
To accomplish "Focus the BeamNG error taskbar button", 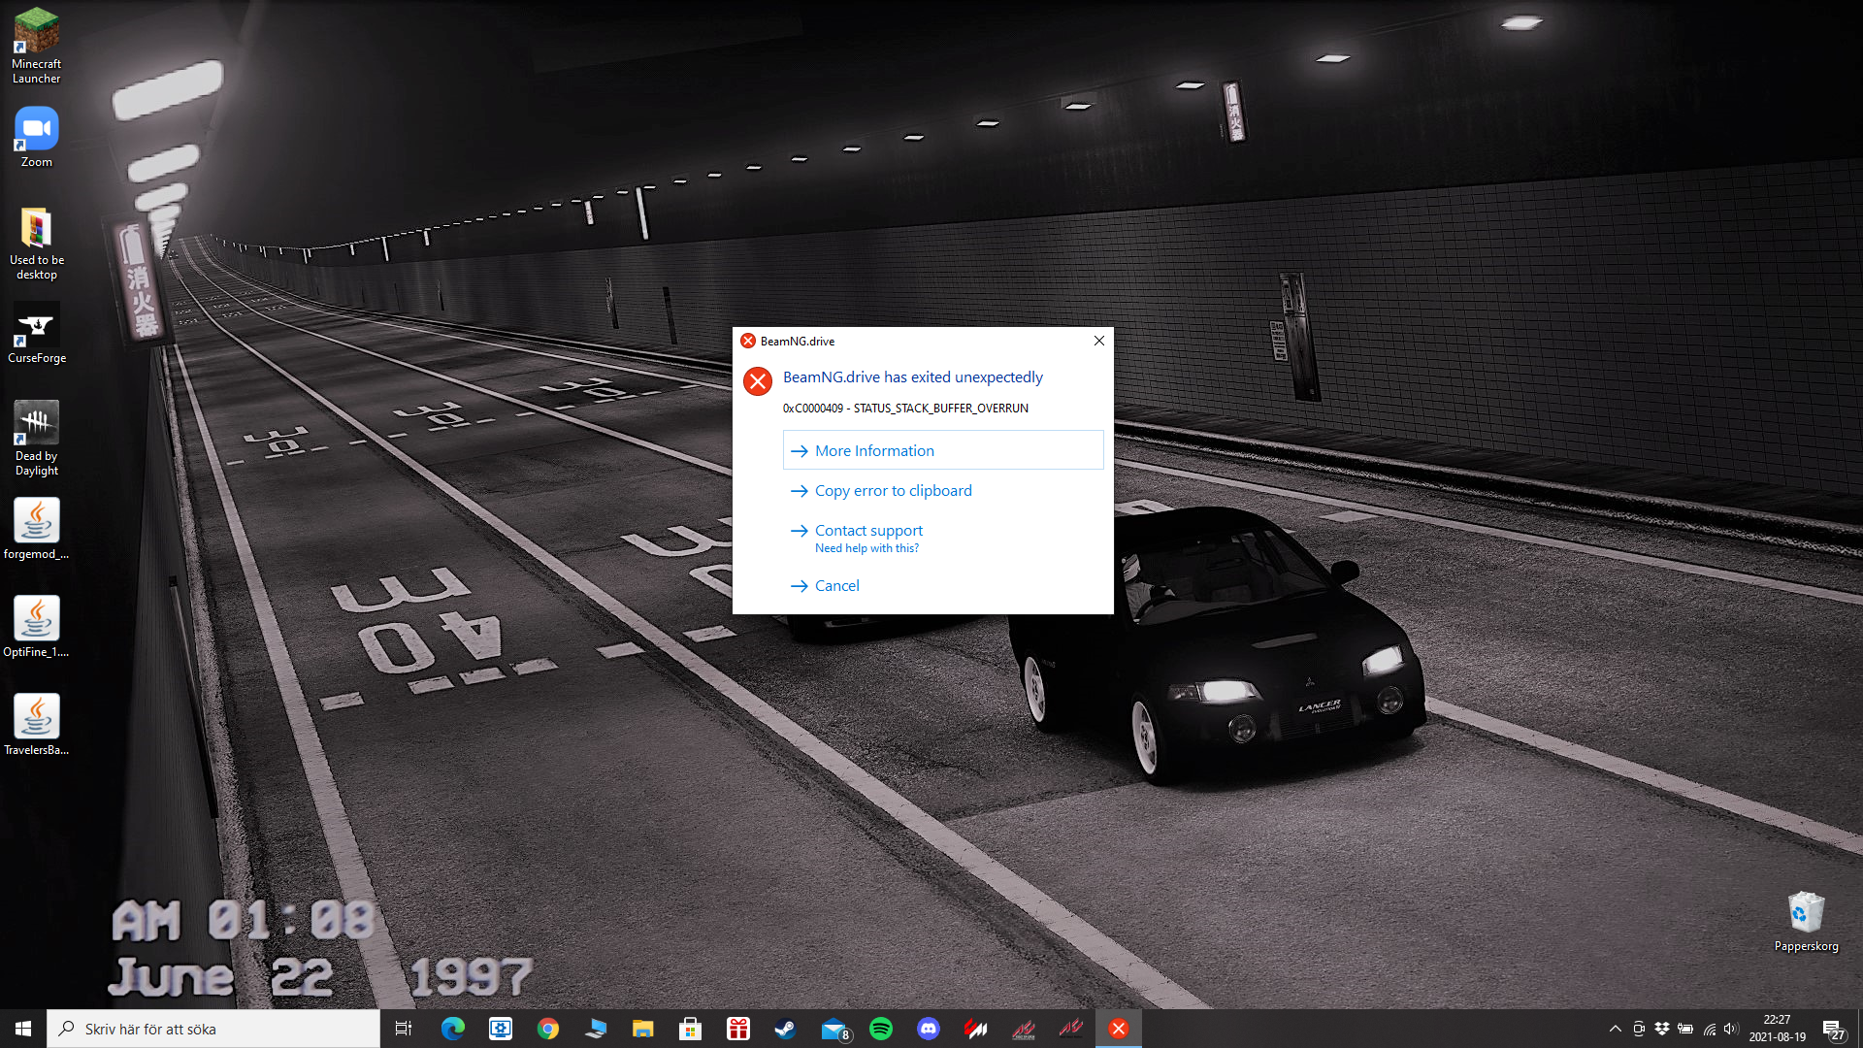I will (1119, 1029).
